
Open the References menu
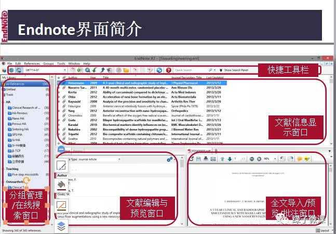[x=32, y=63]
